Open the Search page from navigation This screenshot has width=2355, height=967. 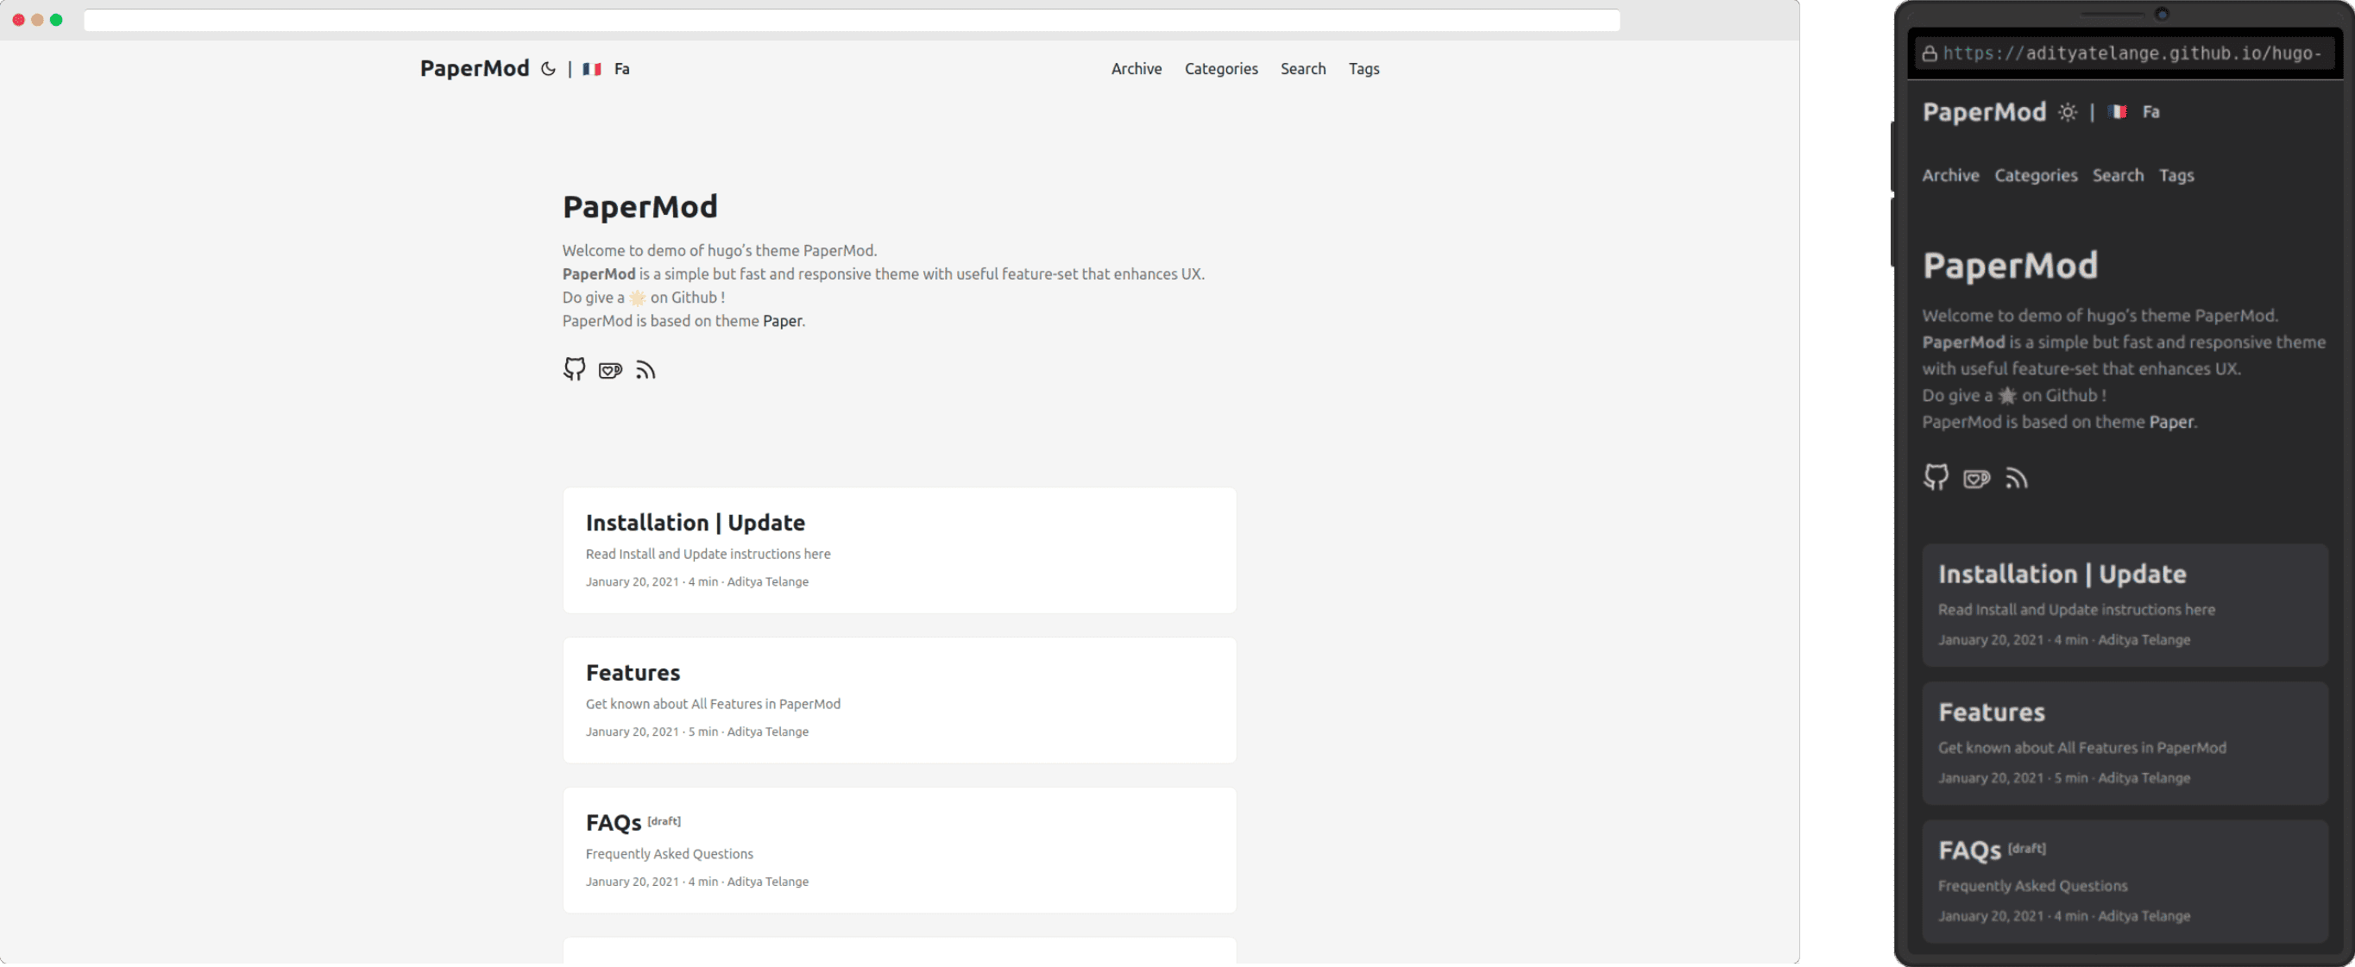(x=1303, y=68)
